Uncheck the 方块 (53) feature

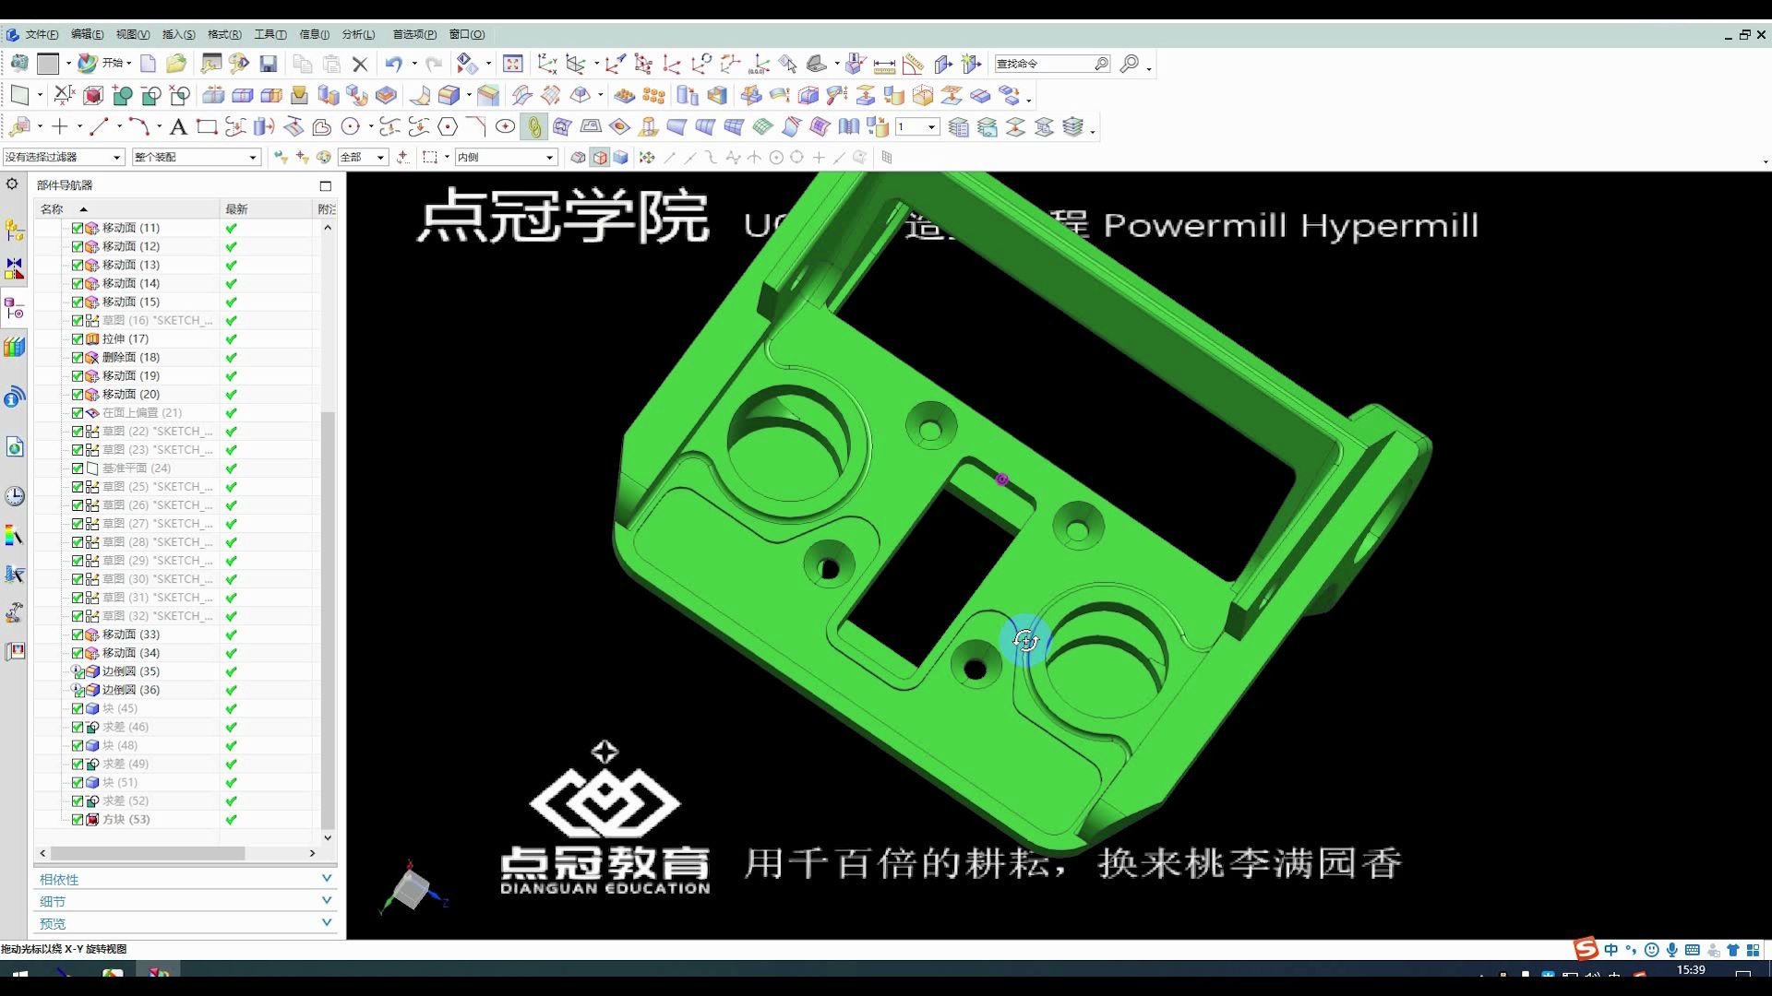[x=78, y=819]
